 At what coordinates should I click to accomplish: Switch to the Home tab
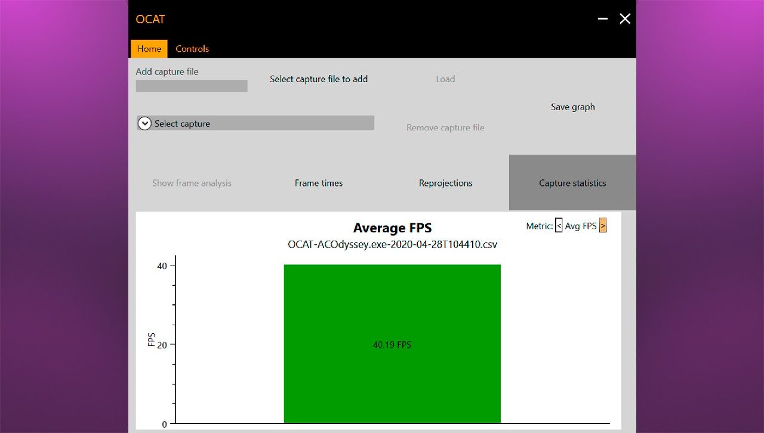coord(149,49)
